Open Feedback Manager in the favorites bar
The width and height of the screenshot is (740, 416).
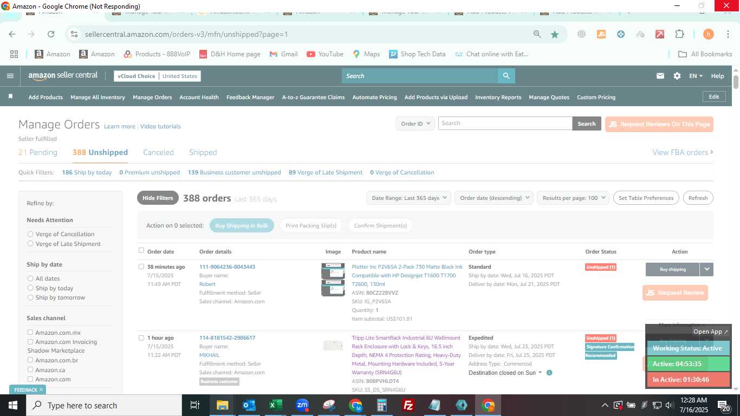point(250,97)
